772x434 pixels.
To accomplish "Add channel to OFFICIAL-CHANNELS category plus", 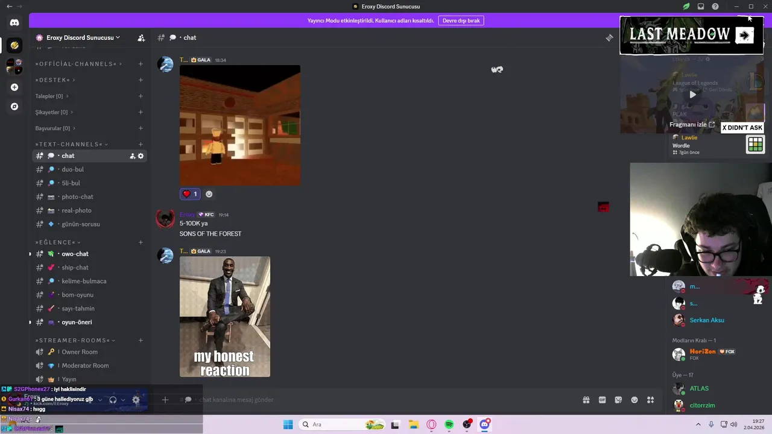I will [141, 64].
